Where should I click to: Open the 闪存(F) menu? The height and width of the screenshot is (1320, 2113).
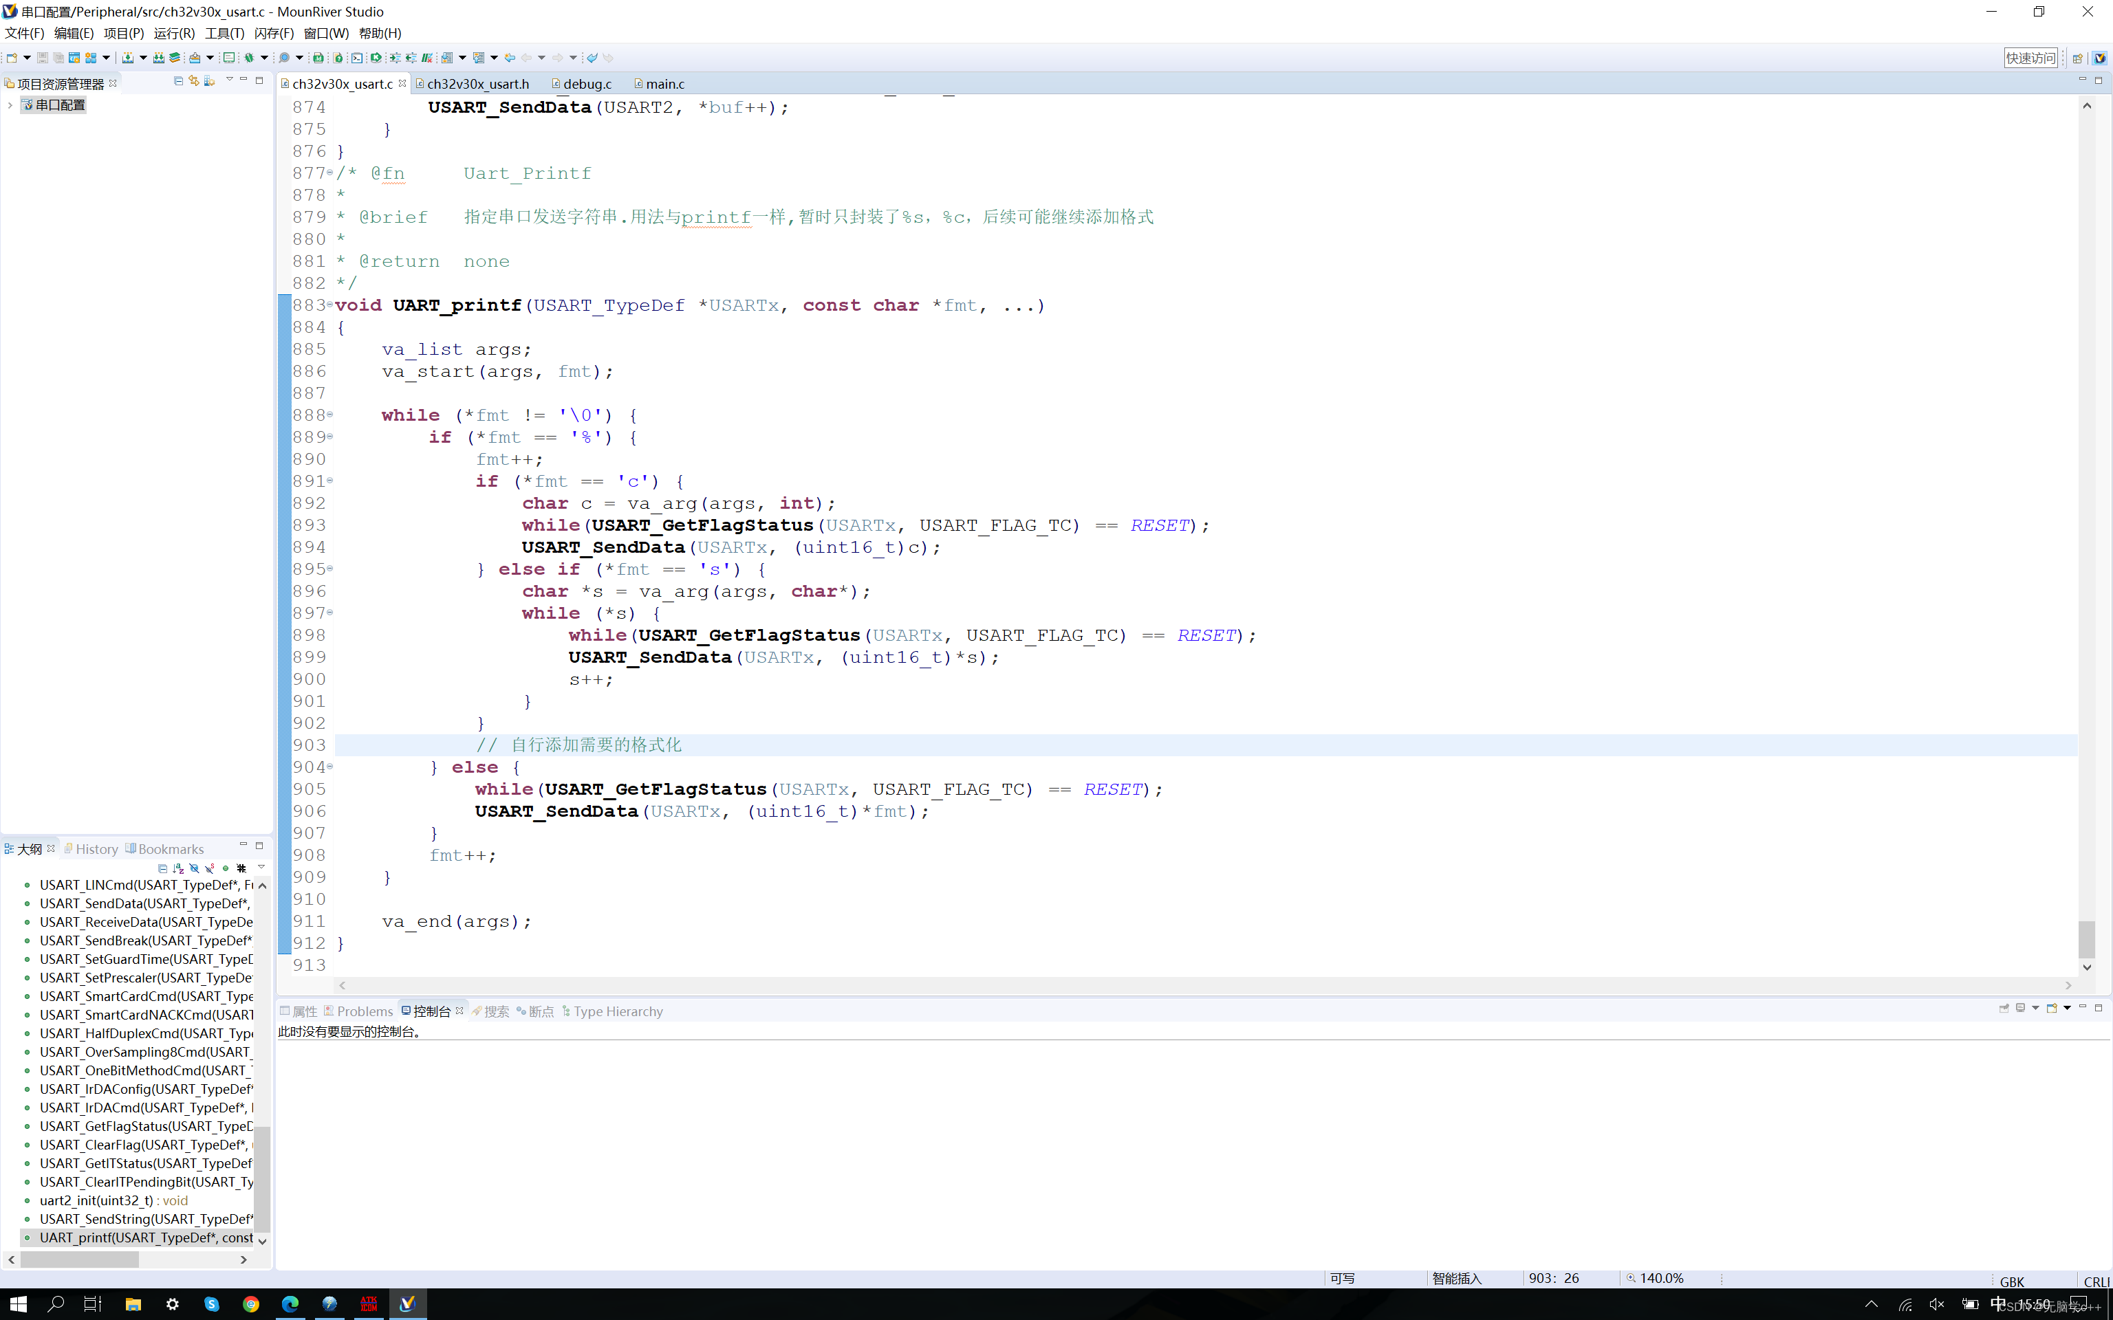point(274,33)
